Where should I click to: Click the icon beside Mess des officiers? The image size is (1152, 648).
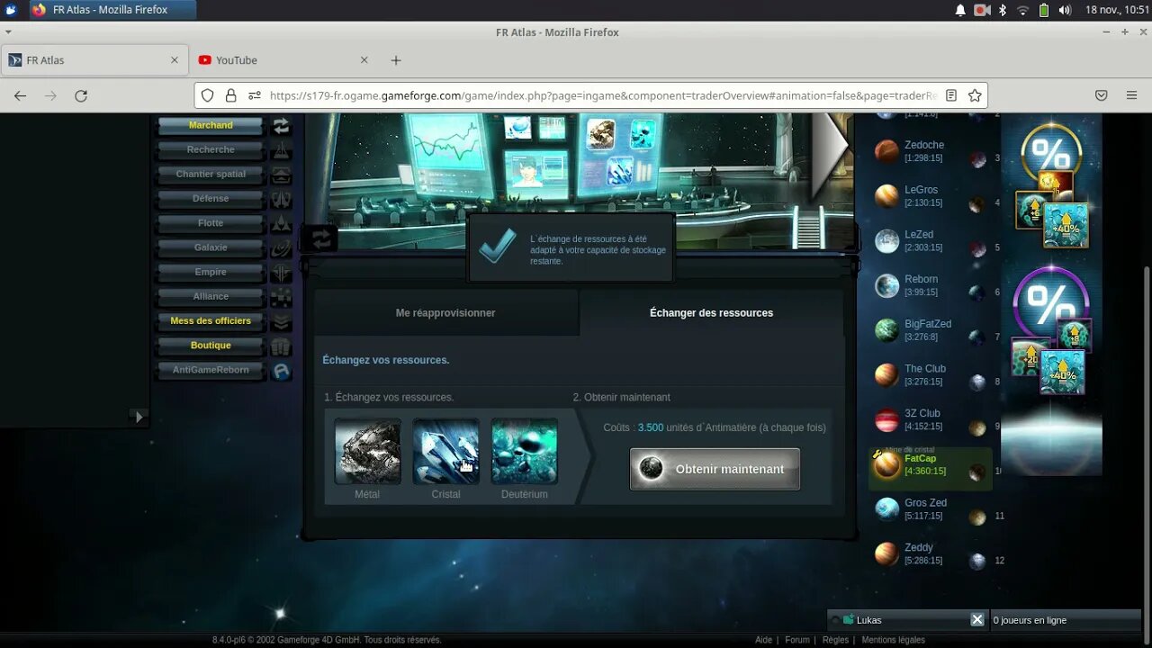pyautogui.click(x=282, y=320)
